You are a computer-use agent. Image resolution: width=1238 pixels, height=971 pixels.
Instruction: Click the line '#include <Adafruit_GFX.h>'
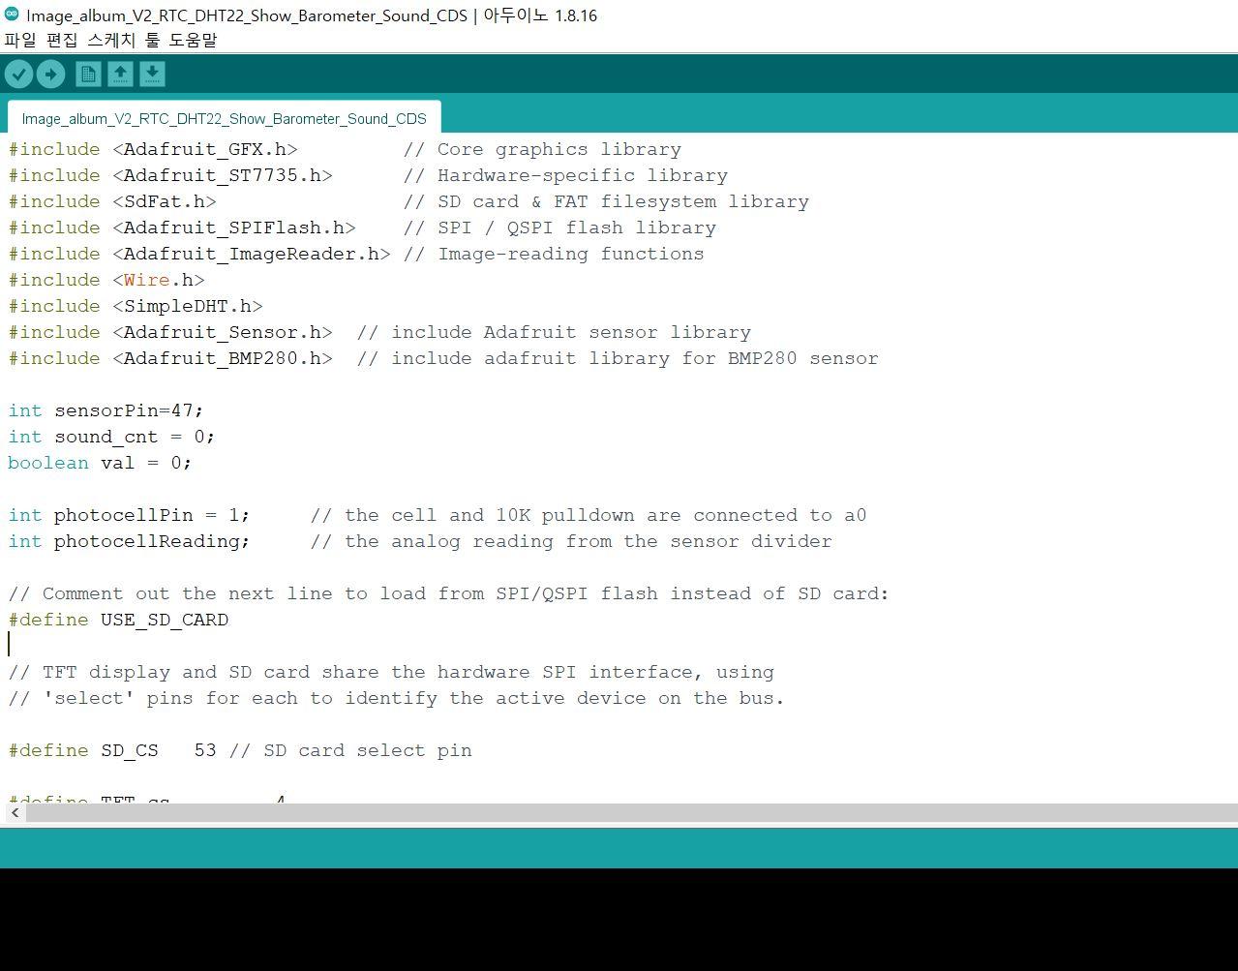coord(153,149)
